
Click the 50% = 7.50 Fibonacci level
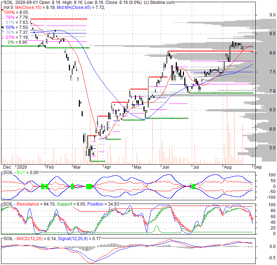[x=17, y=27]
